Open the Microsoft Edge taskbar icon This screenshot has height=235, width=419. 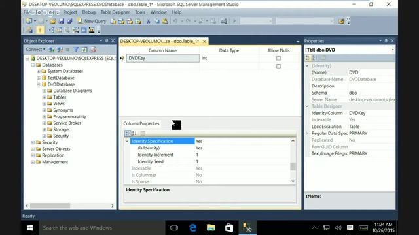pos(192,228)
